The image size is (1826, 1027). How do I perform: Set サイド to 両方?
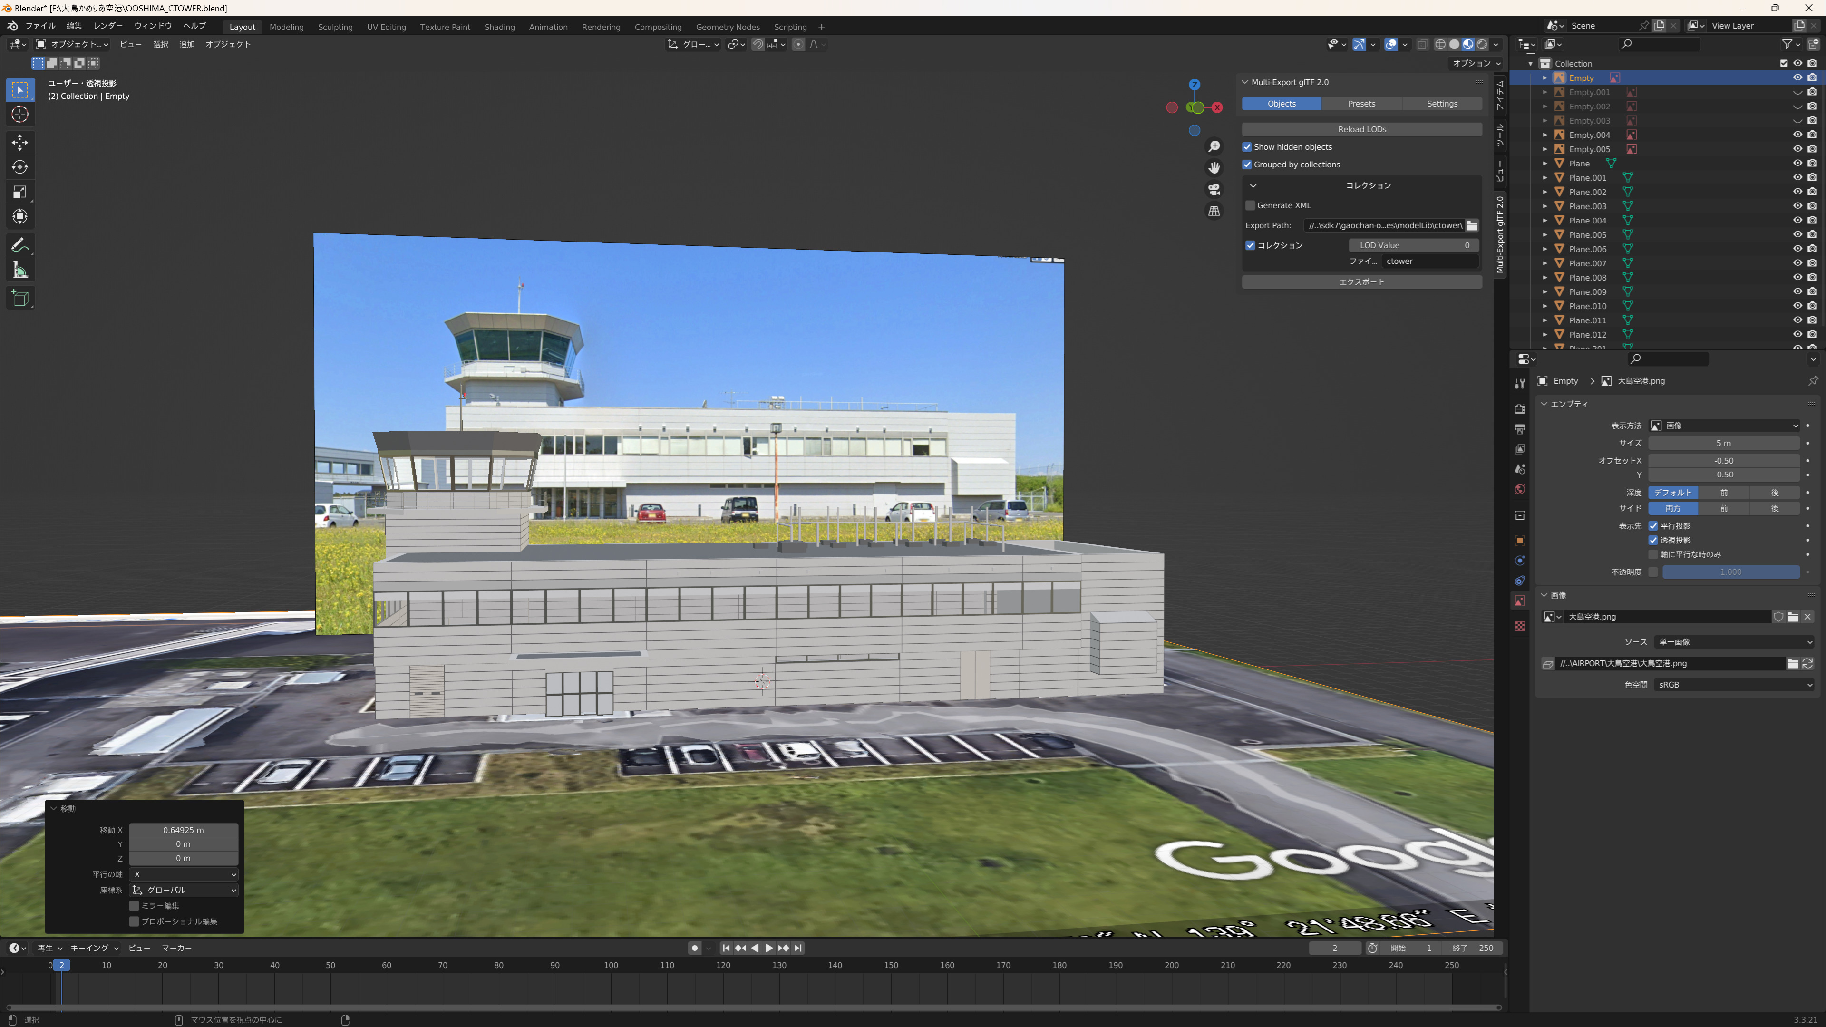coord(1673,508)
